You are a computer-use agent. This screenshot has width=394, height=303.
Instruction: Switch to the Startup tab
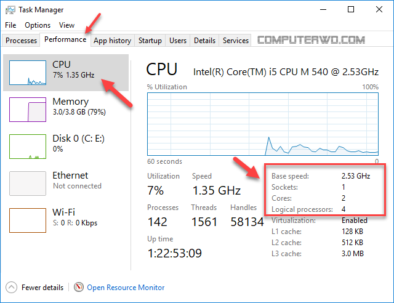150,41
